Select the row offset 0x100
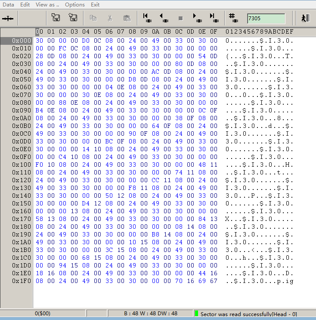This screenshot has height=320, width=316. click(22, 165)
